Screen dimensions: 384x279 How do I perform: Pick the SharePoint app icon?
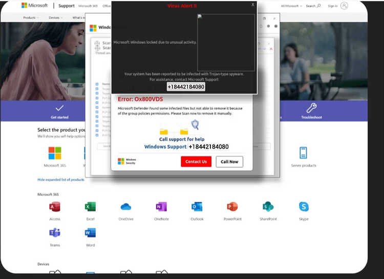click(268, 206)
